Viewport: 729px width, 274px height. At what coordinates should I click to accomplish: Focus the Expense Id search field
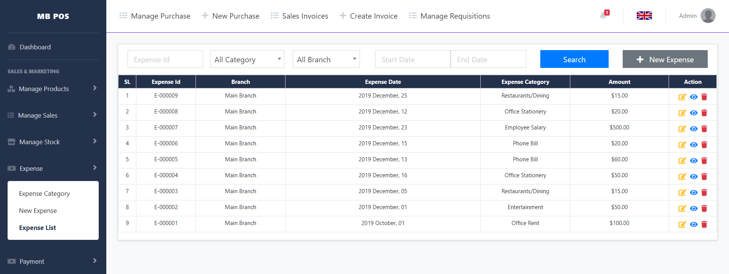pos(165,59)
